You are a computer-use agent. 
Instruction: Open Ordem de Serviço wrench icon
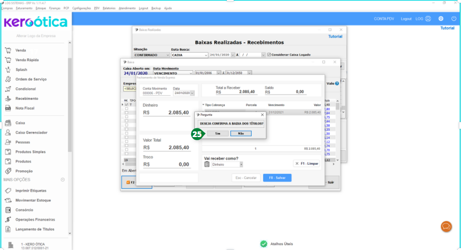coord(8,79)
